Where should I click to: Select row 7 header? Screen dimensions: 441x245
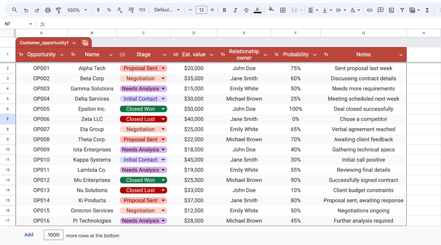coord(7,119)
